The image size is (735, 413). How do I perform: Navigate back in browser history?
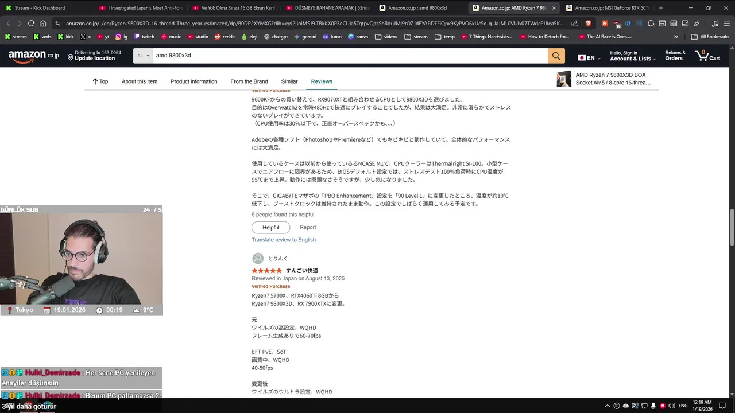pos(8,24)
